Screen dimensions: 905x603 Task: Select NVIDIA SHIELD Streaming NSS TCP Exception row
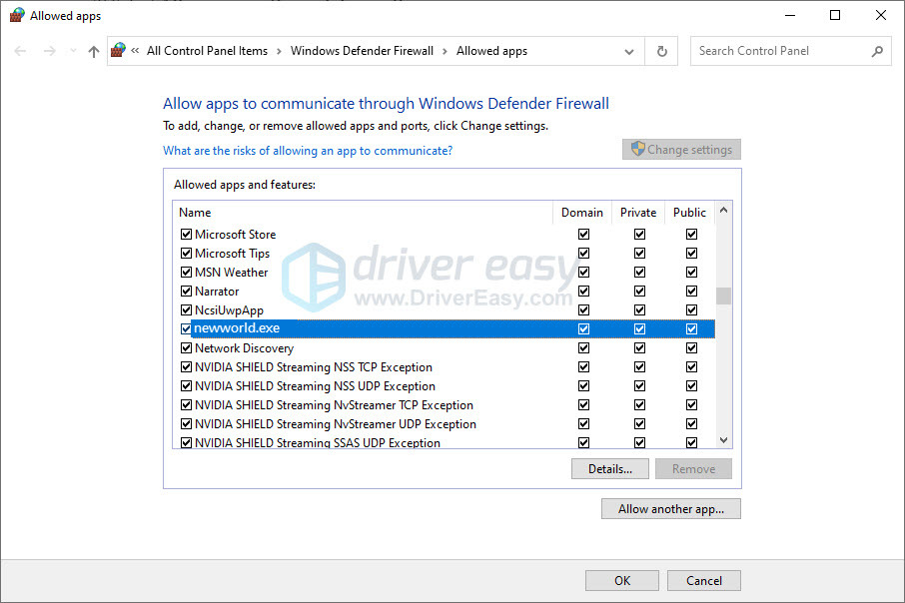click(x=444, y=367)
